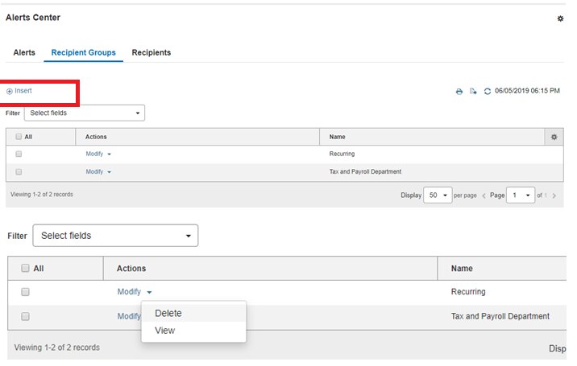Image resolution: width=577 pixels, height=366 pixels.
Task: Click the export icon next to print
Action: [473, 92]
